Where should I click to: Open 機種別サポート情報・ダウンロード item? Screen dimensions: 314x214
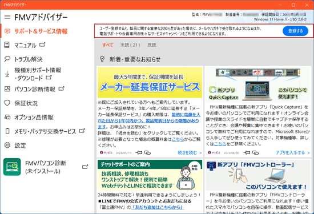tap(38, 74)
